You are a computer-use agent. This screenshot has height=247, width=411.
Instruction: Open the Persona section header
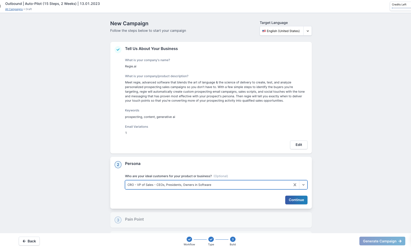(x=133, y=164)
